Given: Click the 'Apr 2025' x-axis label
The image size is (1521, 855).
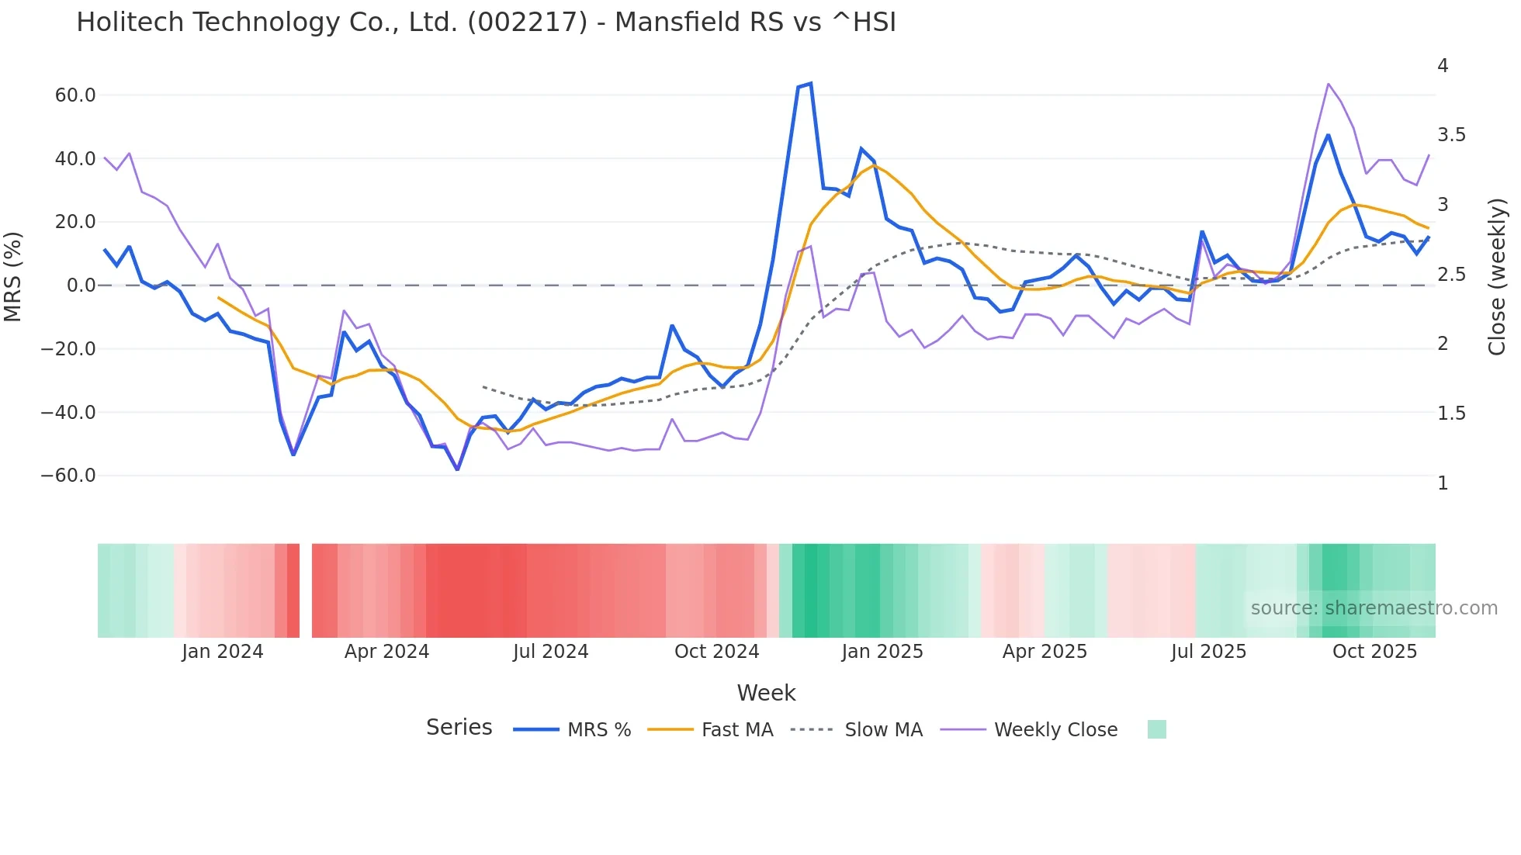Looking at the screenshot, I should pyautogui.click(x=1045, y=652).
